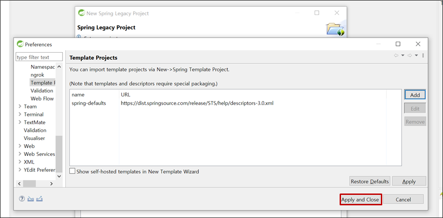This screenshot has height=218, width=443.
Task: Click the export preferences icon
Action: click(39, 199)
